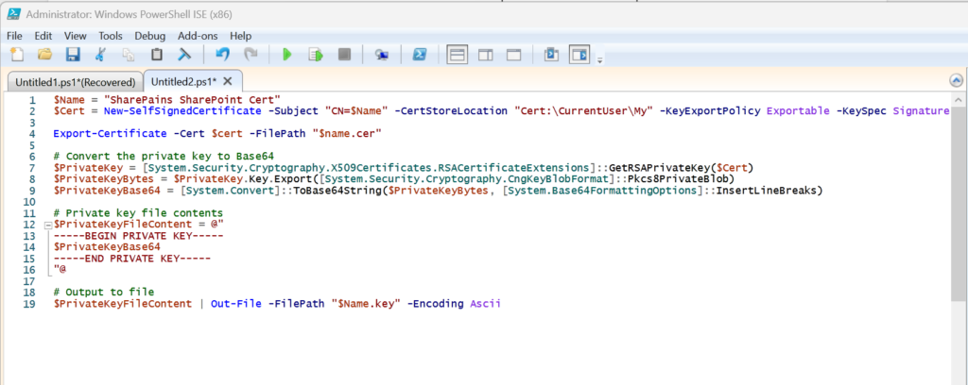Image resolution: width=968 pixels, height=385 pixels.
Task: Open the toolbar overflow options arrow
Action: pyautogui.click(x=599, y=60)
